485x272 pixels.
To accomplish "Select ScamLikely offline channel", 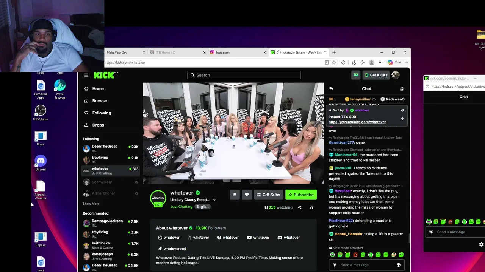I will point(111,182).
